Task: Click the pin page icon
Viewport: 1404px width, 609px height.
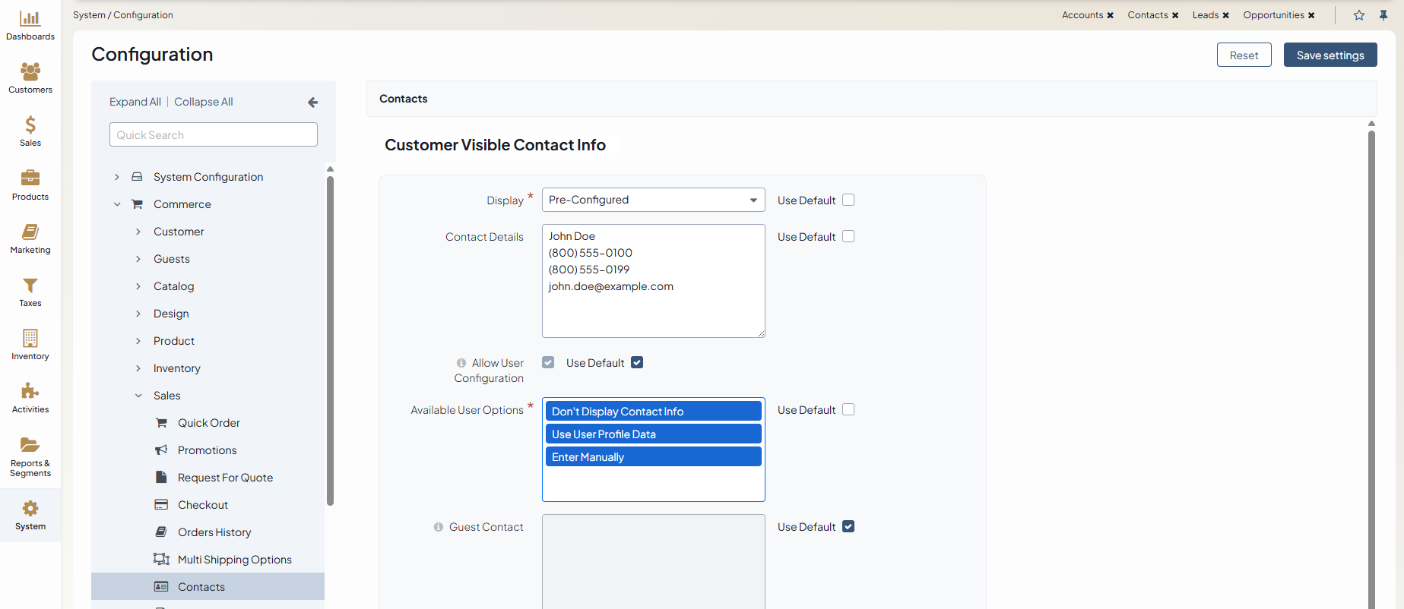Action: coord(1383,15)
